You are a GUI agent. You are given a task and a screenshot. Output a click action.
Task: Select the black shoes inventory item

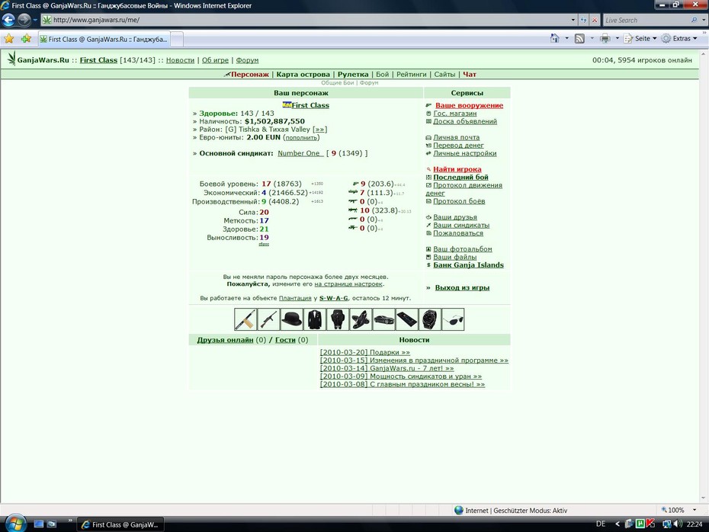361,319
